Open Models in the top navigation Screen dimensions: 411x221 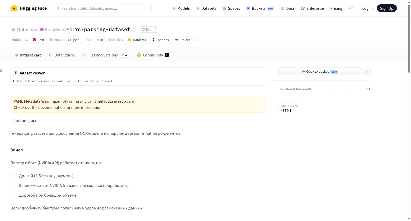click(x=181, y=8)
